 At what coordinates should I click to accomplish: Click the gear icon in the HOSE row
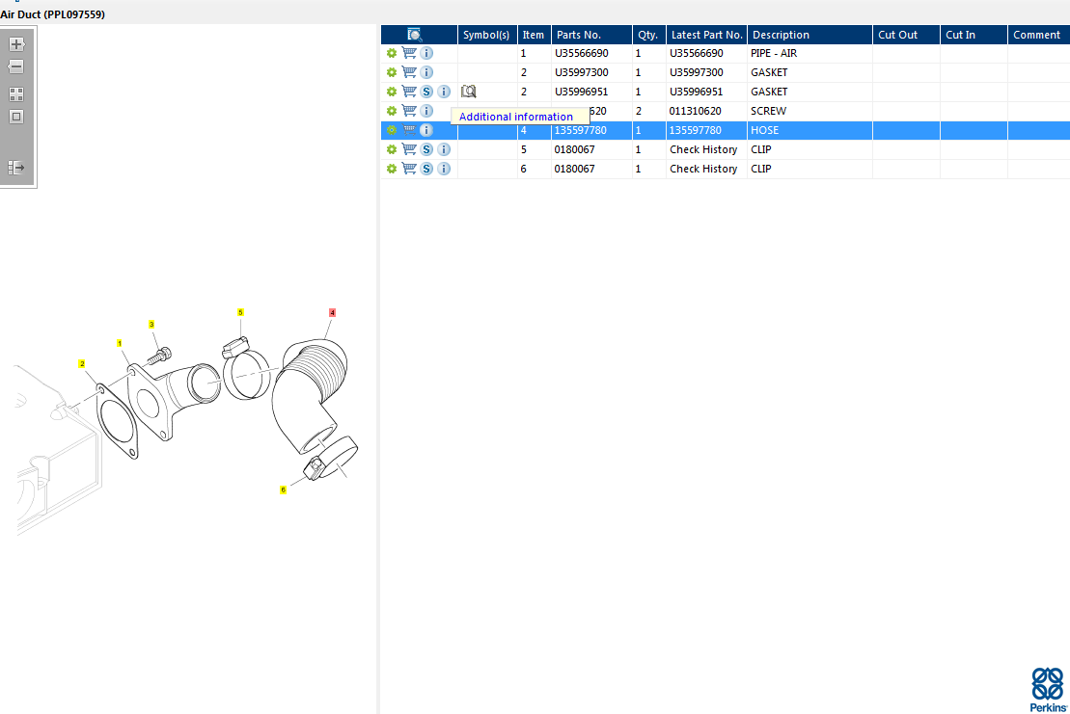pos(392,129)
